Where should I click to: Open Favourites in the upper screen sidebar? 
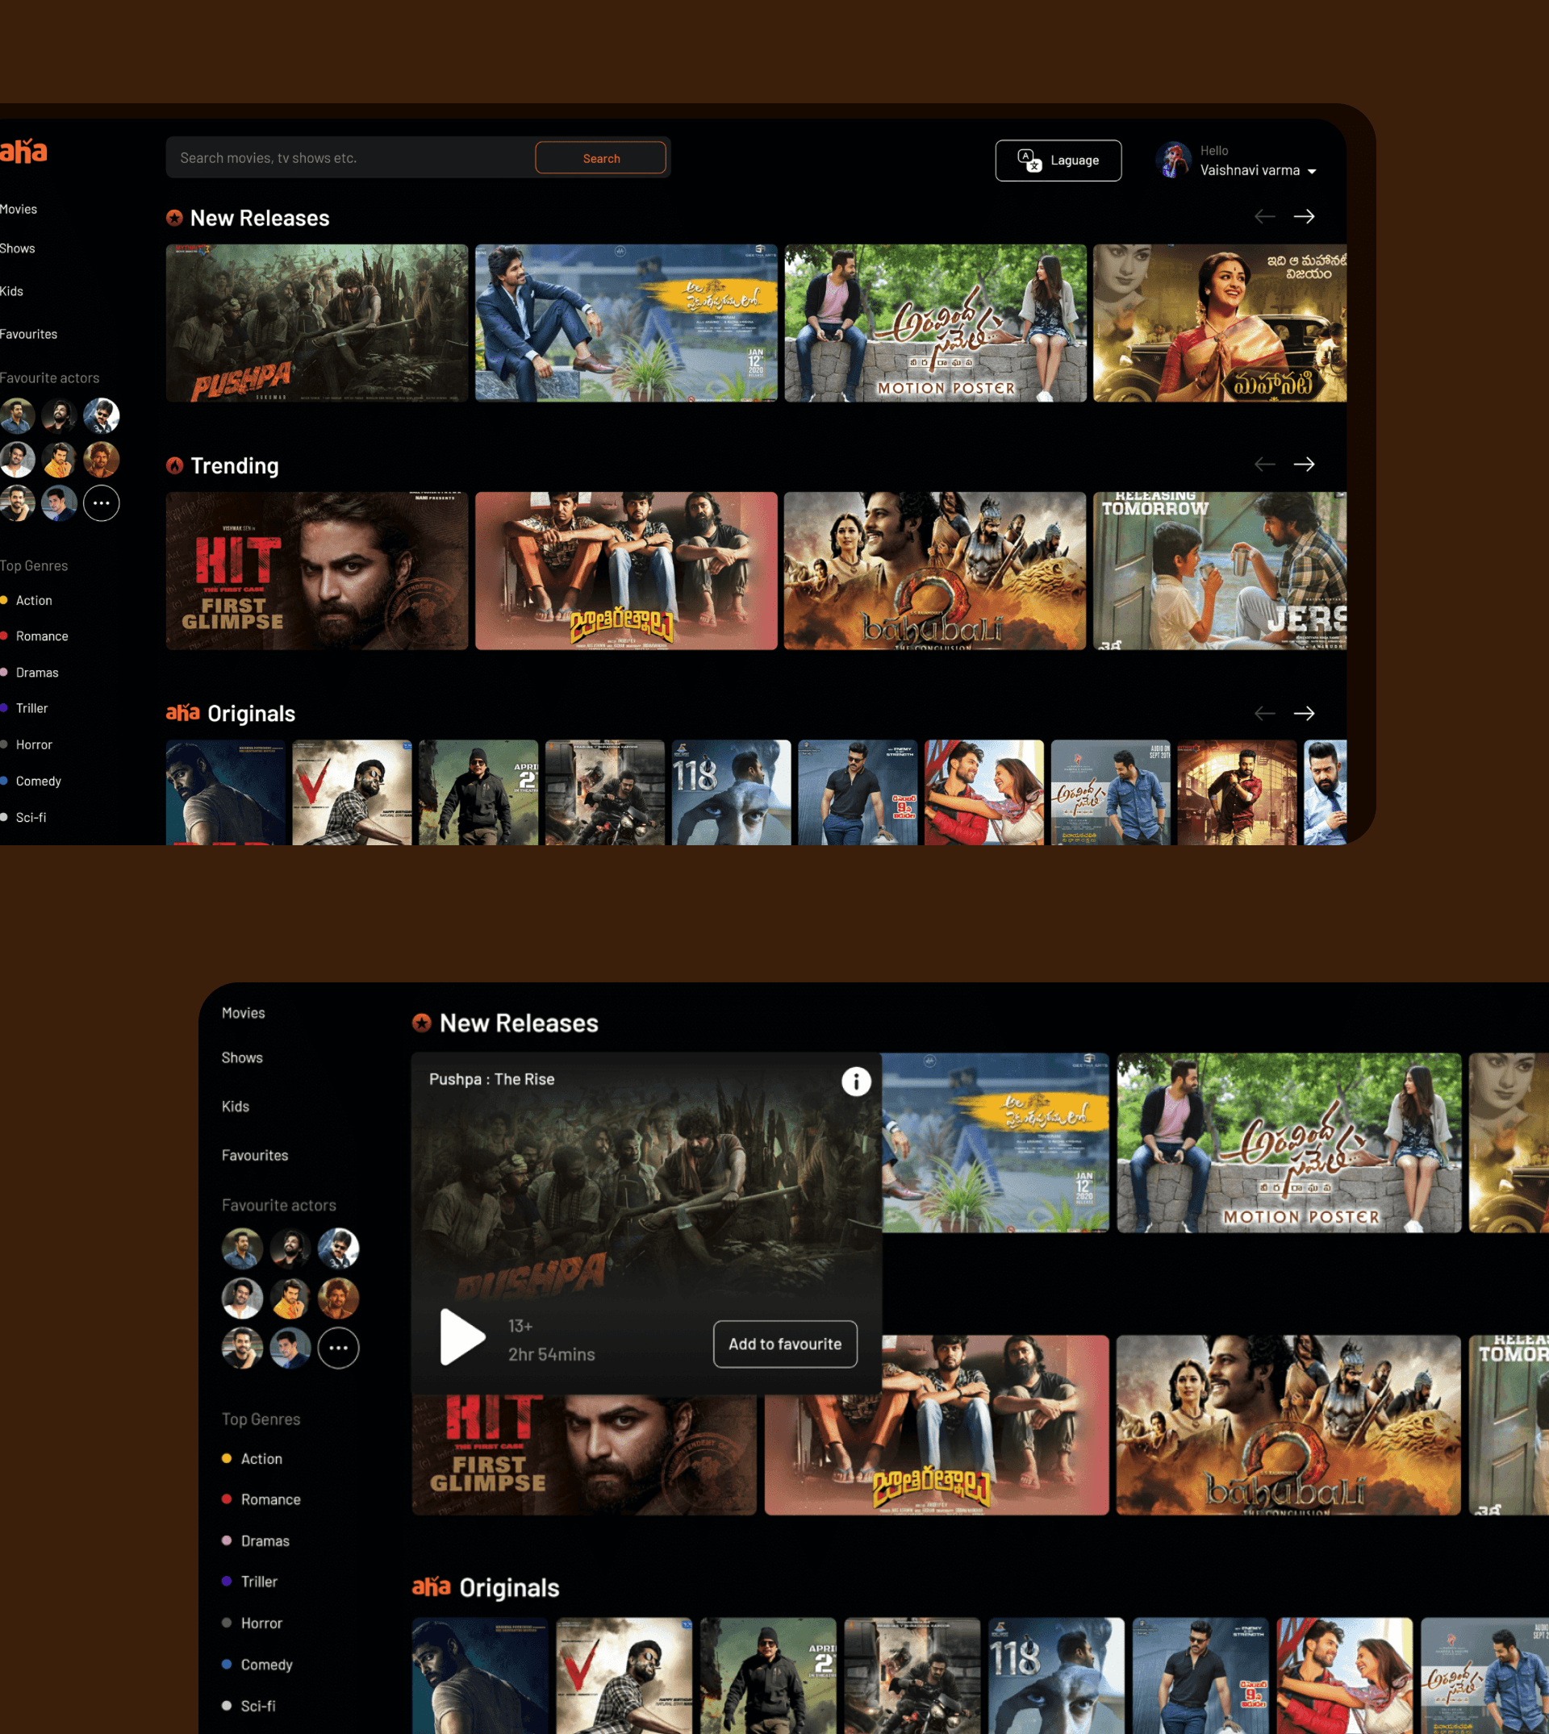[29, 335]
